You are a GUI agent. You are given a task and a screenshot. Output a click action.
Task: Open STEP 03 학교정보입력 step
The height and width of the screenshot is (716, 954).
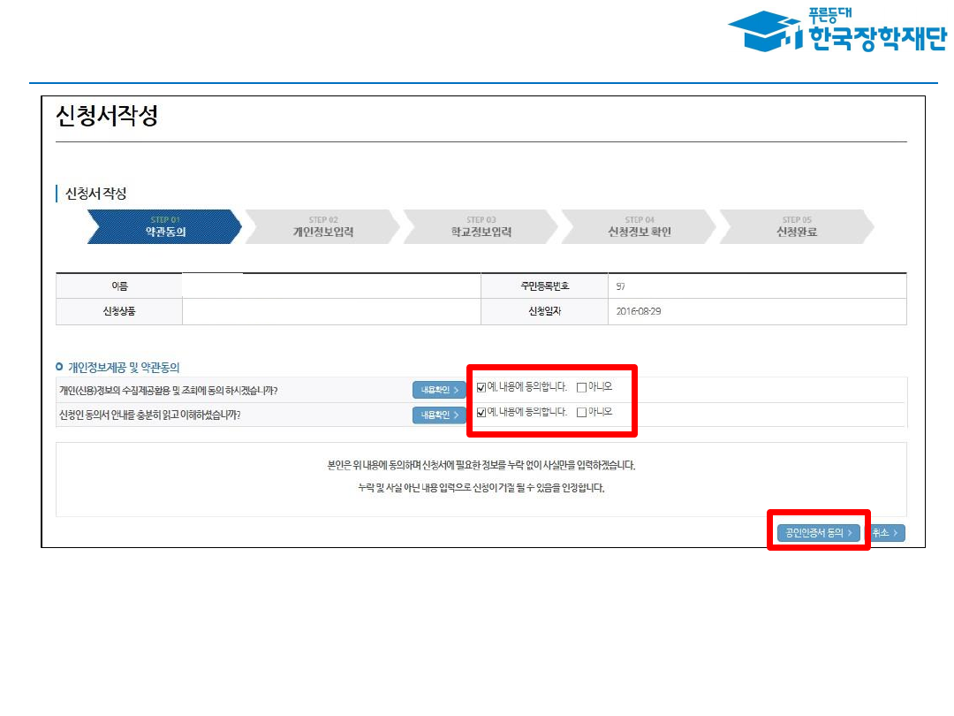(x=481, y=227)
